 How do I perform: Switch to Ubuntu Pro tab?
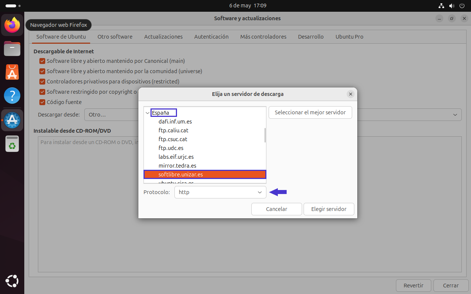pyautogui.click(x=349, y=37)
